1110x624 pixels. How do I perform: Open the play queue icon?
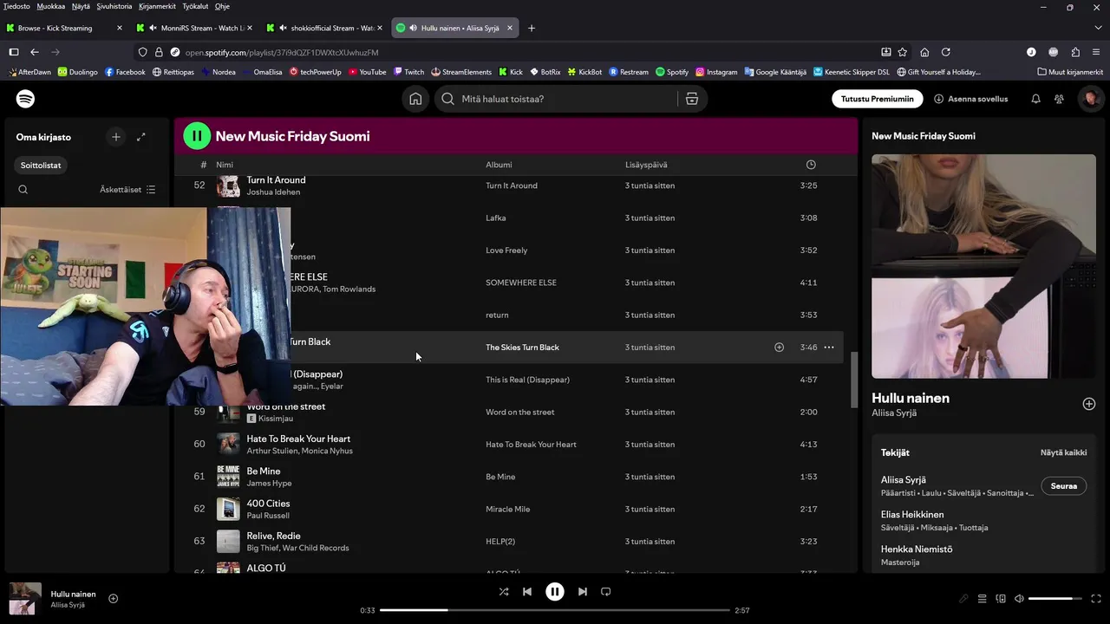tap(983, 599)
